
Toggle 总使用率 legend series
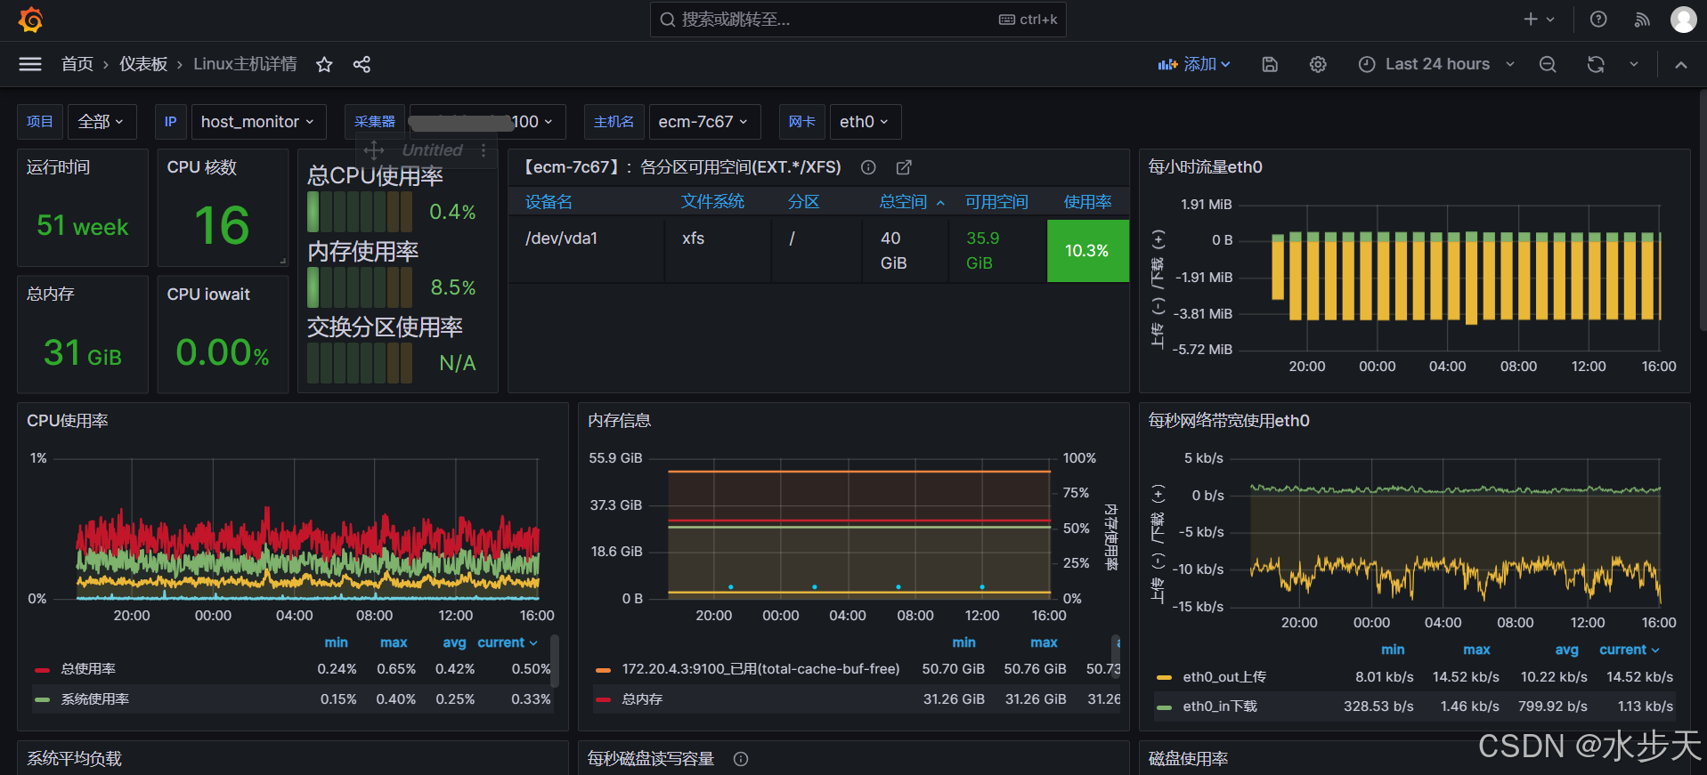coord(88,669)
